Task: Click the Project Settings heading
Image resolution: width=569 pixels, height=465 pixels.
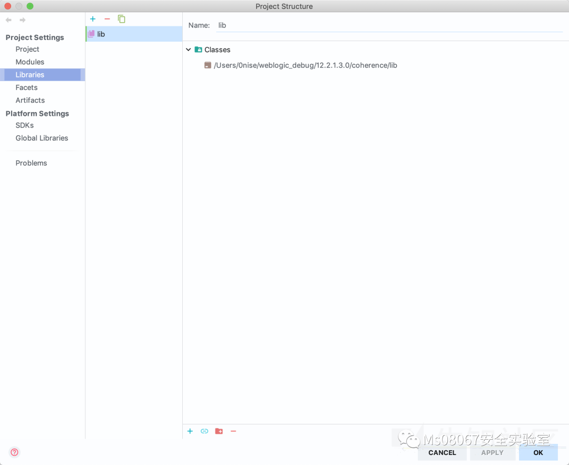Action: (35, 37)
